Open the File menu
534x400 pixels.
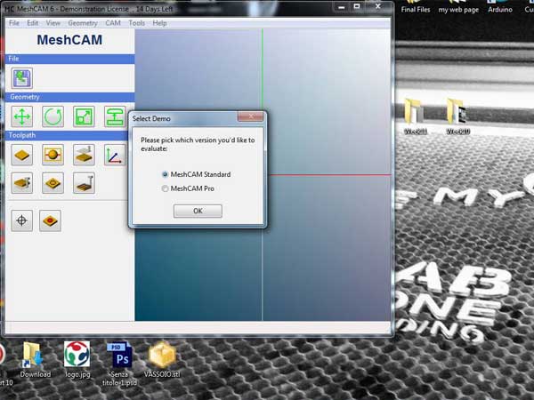point(14,23)
